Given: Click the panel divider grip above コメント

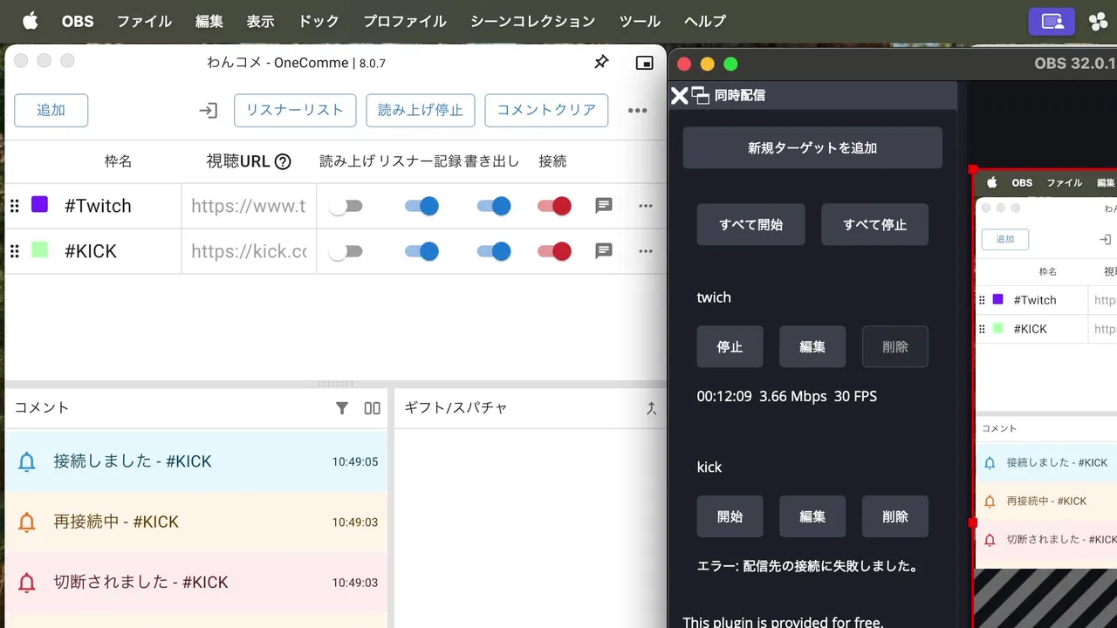Looking at the screenshot, I should pos(336,384).
